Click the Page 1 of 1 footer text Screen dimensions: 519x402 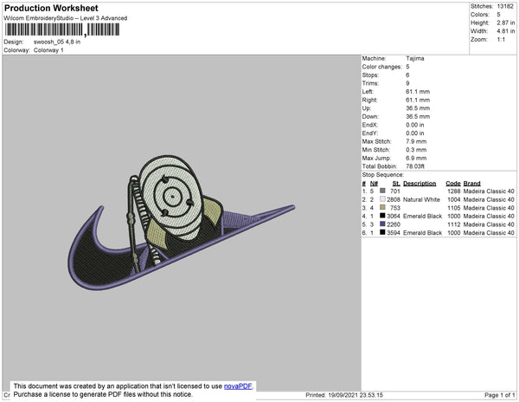[499, 395]
